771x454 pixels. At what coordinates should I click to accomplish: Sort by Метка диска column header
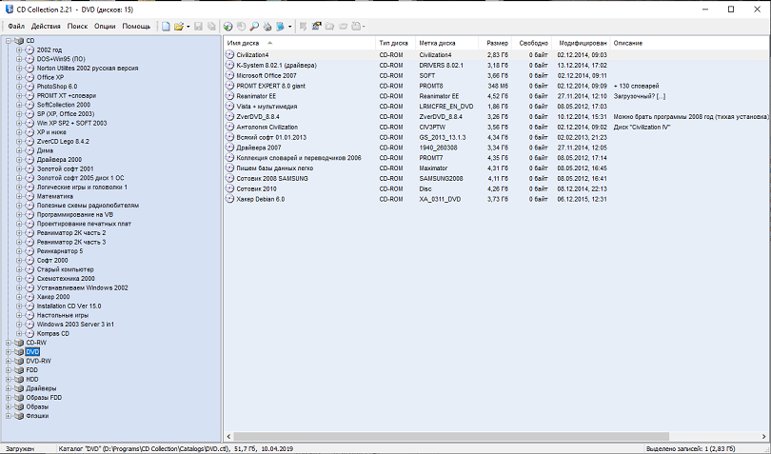(x=446, y=43)
